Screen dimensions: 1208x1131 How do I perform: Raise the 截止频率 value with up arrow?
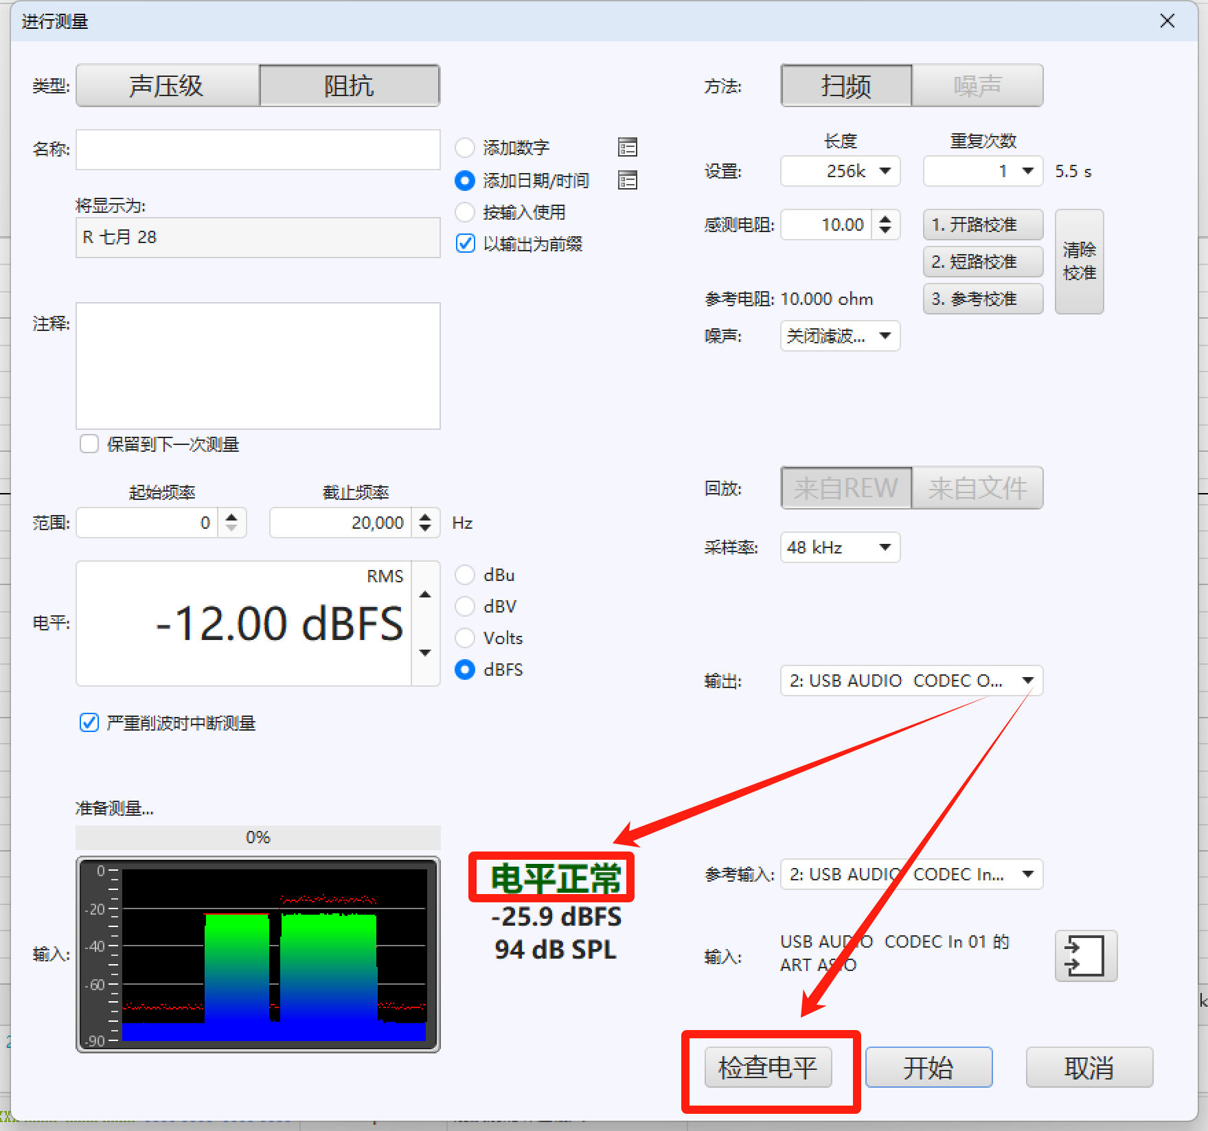click(x=425, y=517)
